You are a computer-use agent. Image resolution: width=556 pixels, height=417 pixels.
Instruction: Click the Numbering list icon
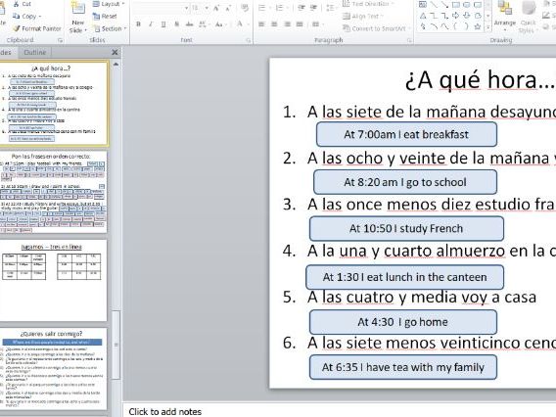(x=279, y=8)
